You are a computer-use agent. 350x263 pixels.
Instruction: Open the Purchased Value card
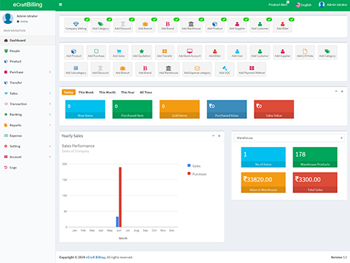point(227,109)
